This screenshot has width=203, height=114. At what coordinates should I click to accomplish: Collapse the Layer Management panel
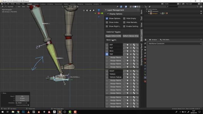pos(106,10)
